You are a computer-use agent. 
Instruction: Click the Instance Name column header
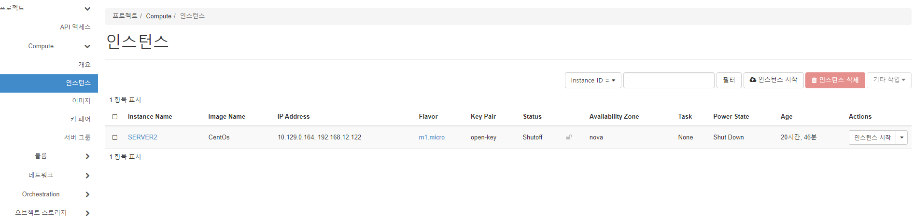[150, 117]
